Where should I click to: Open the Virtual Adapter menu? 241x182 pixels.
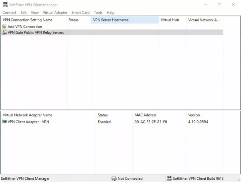(x=55, y=12)
